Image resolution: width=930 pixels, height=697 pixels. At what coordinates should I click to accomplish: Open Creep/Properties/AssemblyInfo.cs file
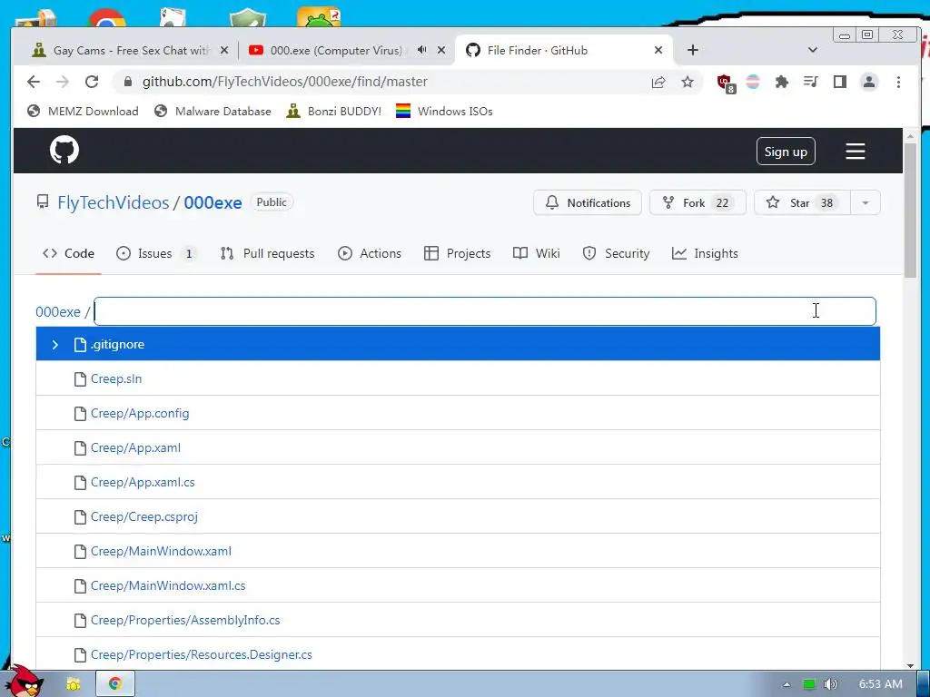coord(185,620)
